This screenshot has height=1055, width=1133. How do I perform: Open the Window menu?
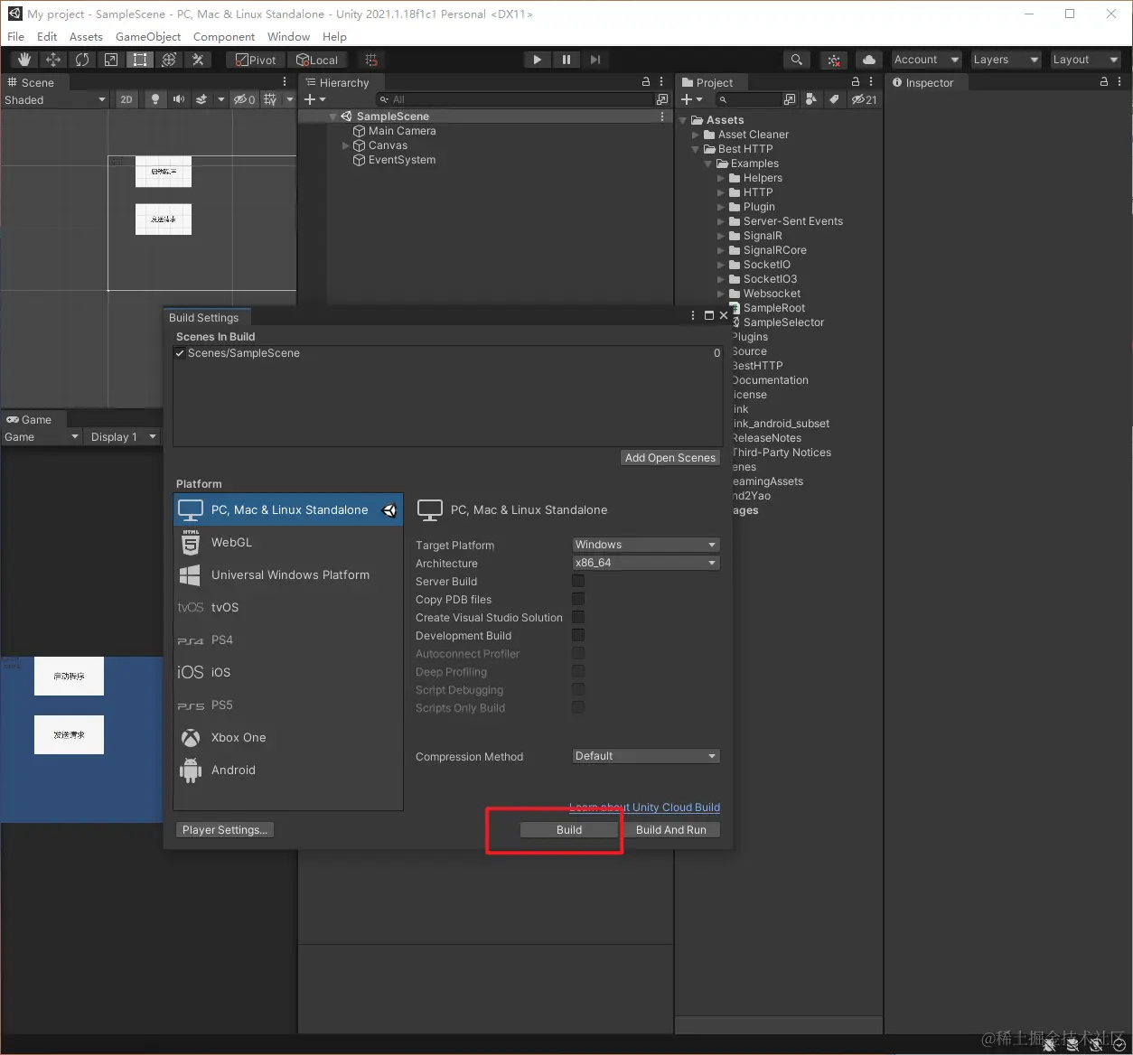(288, 37)
